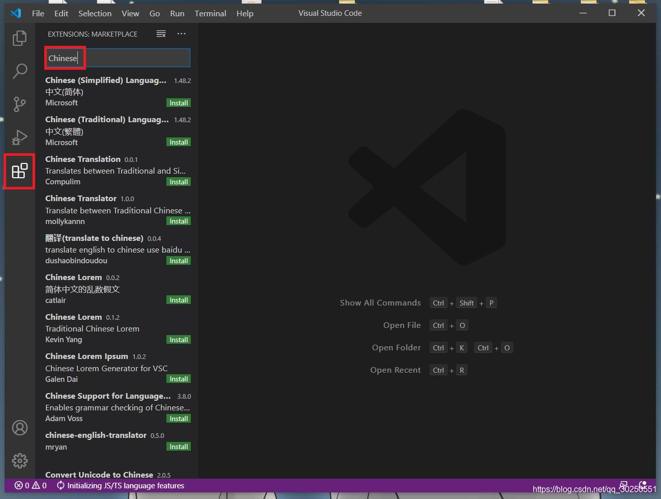The image size is (661, 499).
Task: Click the 中文(简体) description text
Action: click(x=64, y=92)
